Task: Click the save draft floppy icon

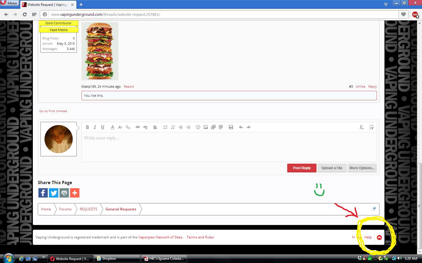Action: point(231,127)
